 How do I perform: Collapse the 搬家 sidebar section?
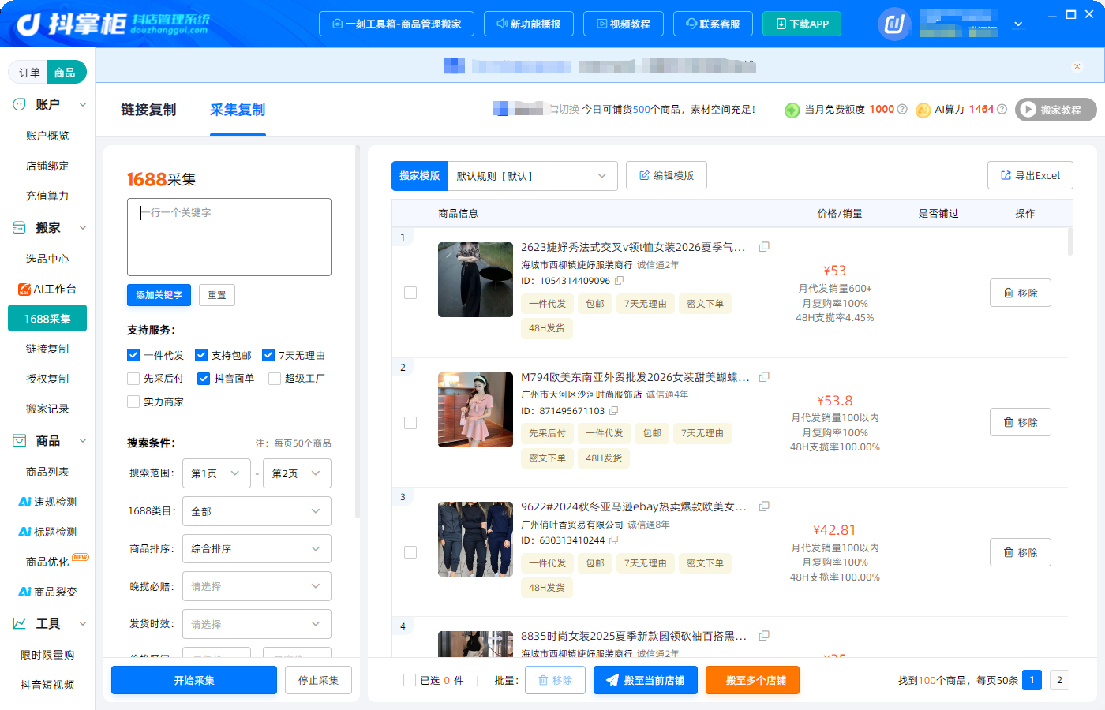(x=83, y=227)
